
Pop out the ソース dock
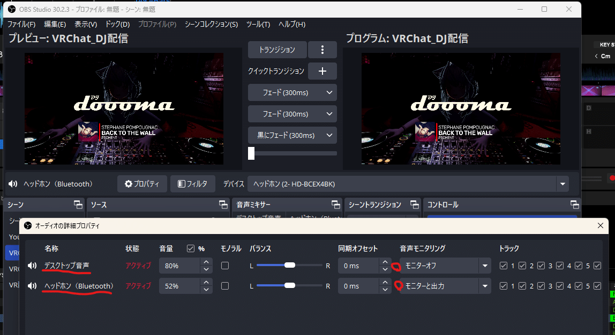pyautogui.click(x=223, y=204)
